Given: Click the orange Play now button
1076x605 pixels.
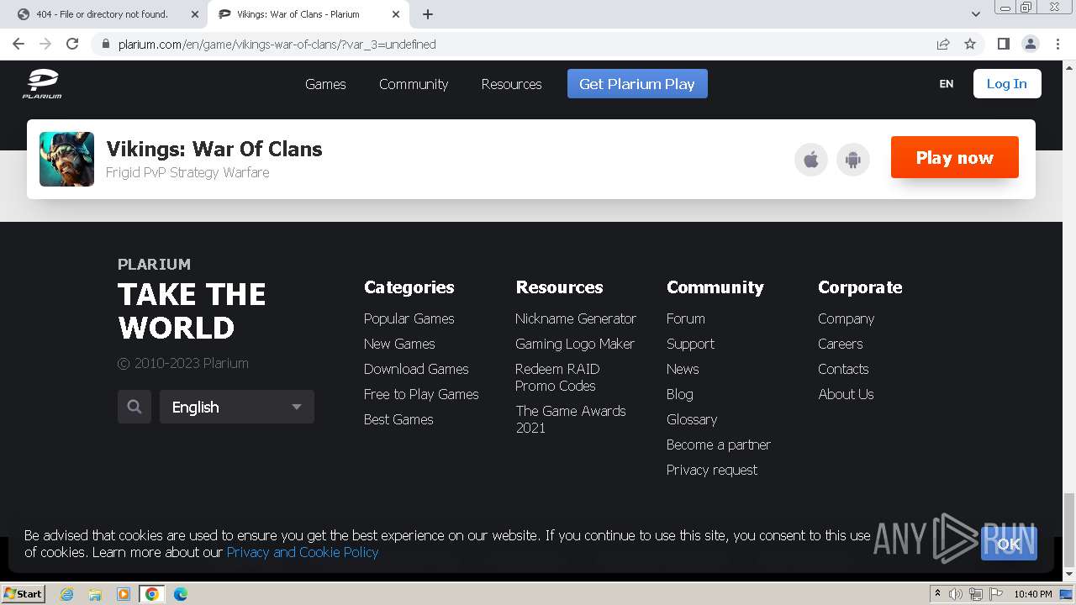Looking at the screenshot, I should click(x=955, y=157).
